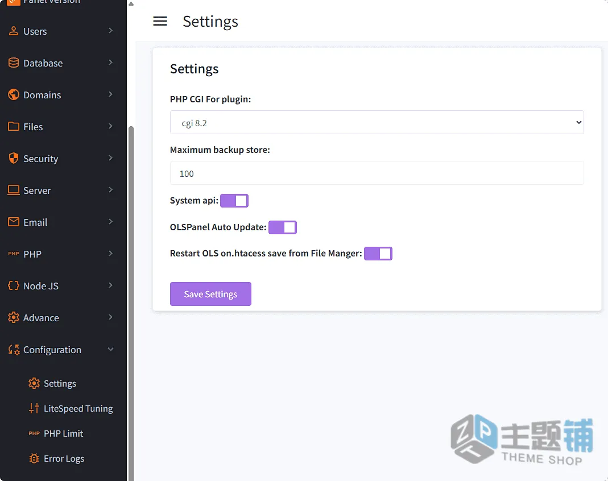
Task: Click the Database stack icon
Action: (14, 63)
